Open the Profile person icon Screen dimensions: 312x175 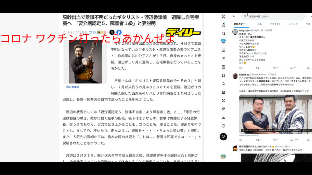pyautogui.click(x=223, y=117)
